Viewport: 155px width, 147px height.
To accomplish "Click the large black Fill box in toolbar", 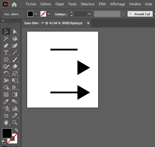I will click(x=7, y=133).
